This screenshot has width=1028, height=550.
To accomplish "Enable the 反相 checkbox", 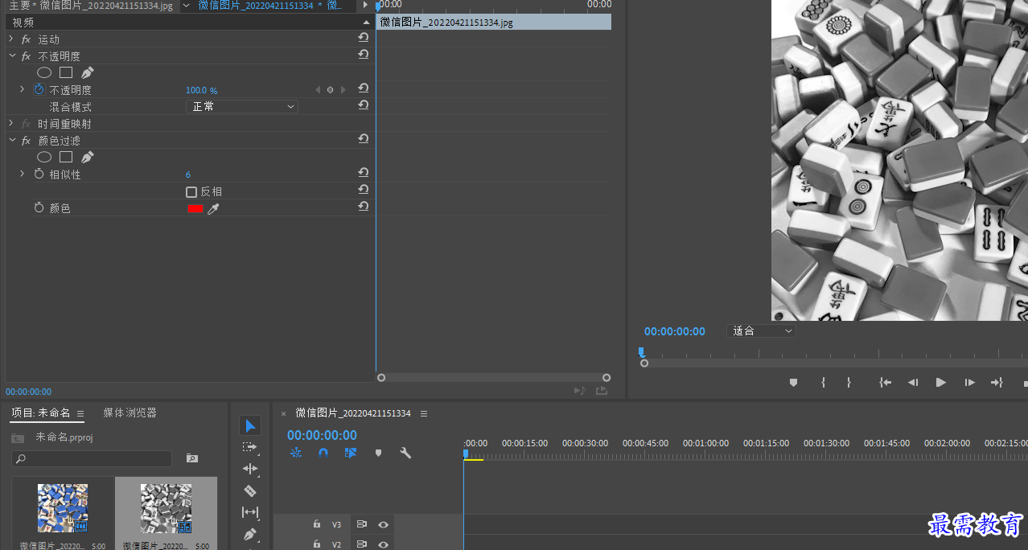I will 191,192.
